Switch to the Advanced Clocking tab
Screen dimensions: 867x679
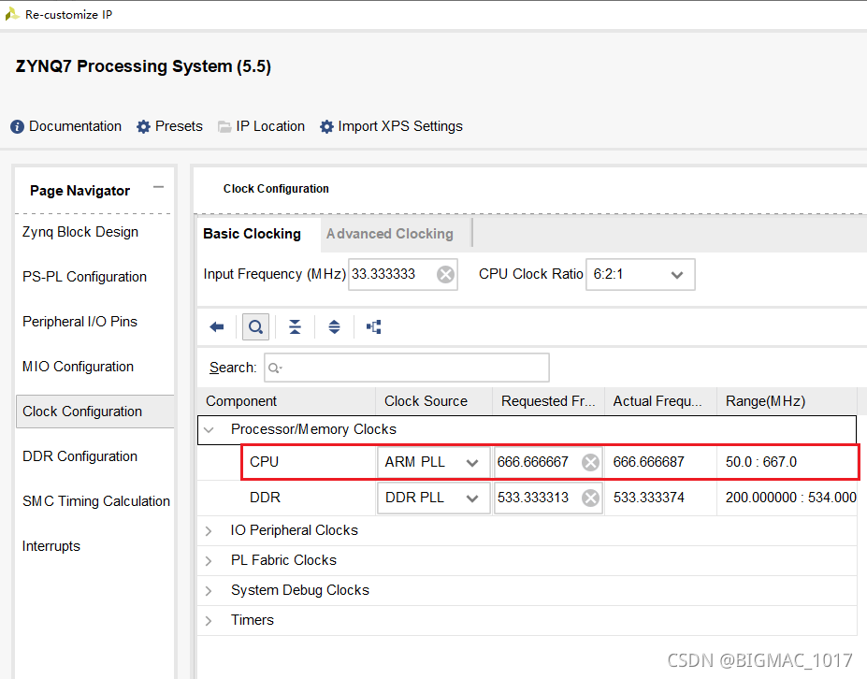pyautogui.click(x=390, y=234)
